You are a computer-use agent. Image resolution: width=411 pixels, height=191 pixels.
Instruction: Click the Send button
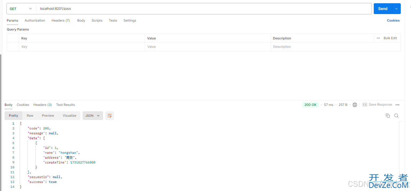[x=383, y=9]
